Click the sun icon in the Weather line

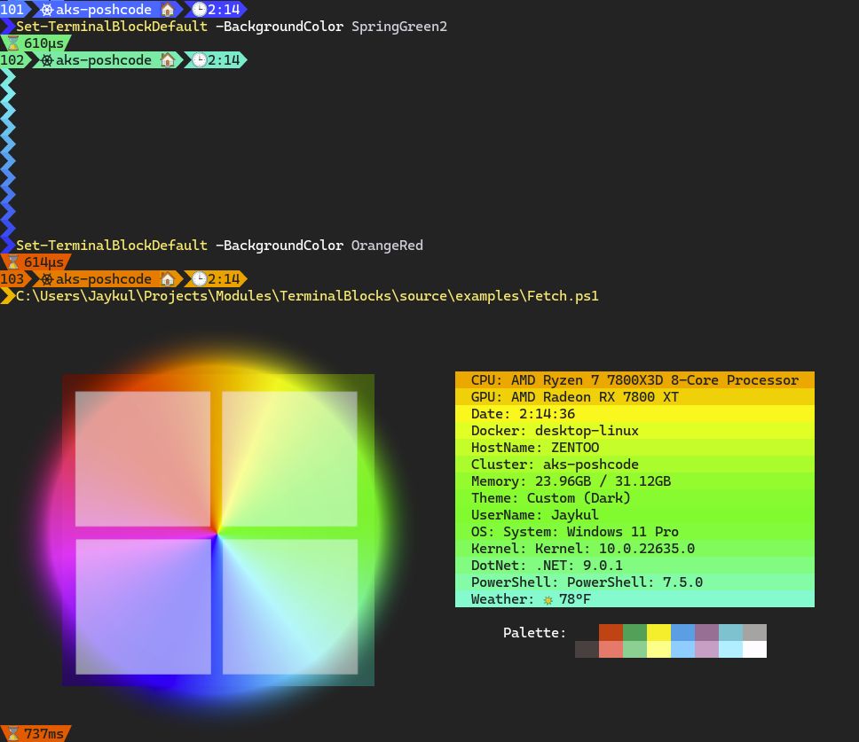[x=548, y=600]
